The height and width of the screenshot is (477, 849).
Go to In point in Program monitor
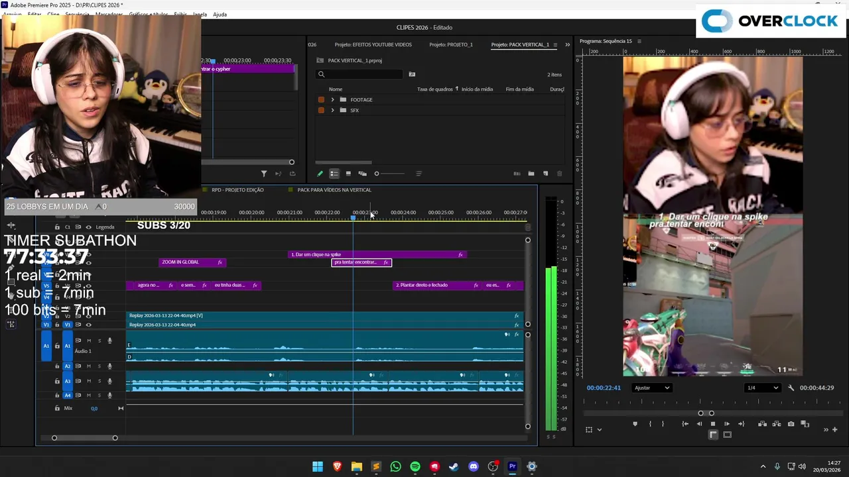(x=685, y=424)
